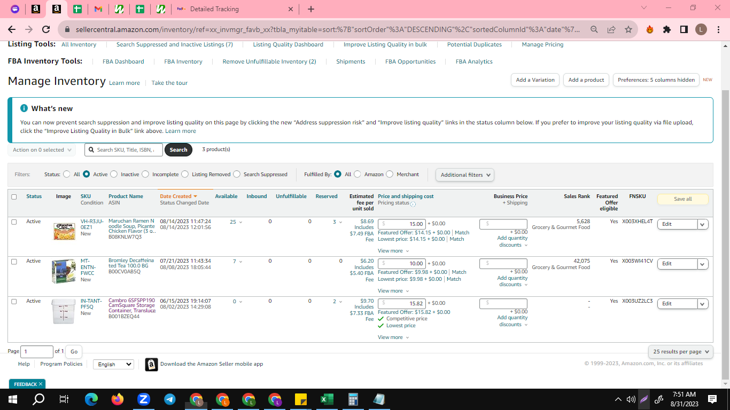
Task: Switch to the FedEx Detailed Tracking tab
Action: [x=236, y=9]
